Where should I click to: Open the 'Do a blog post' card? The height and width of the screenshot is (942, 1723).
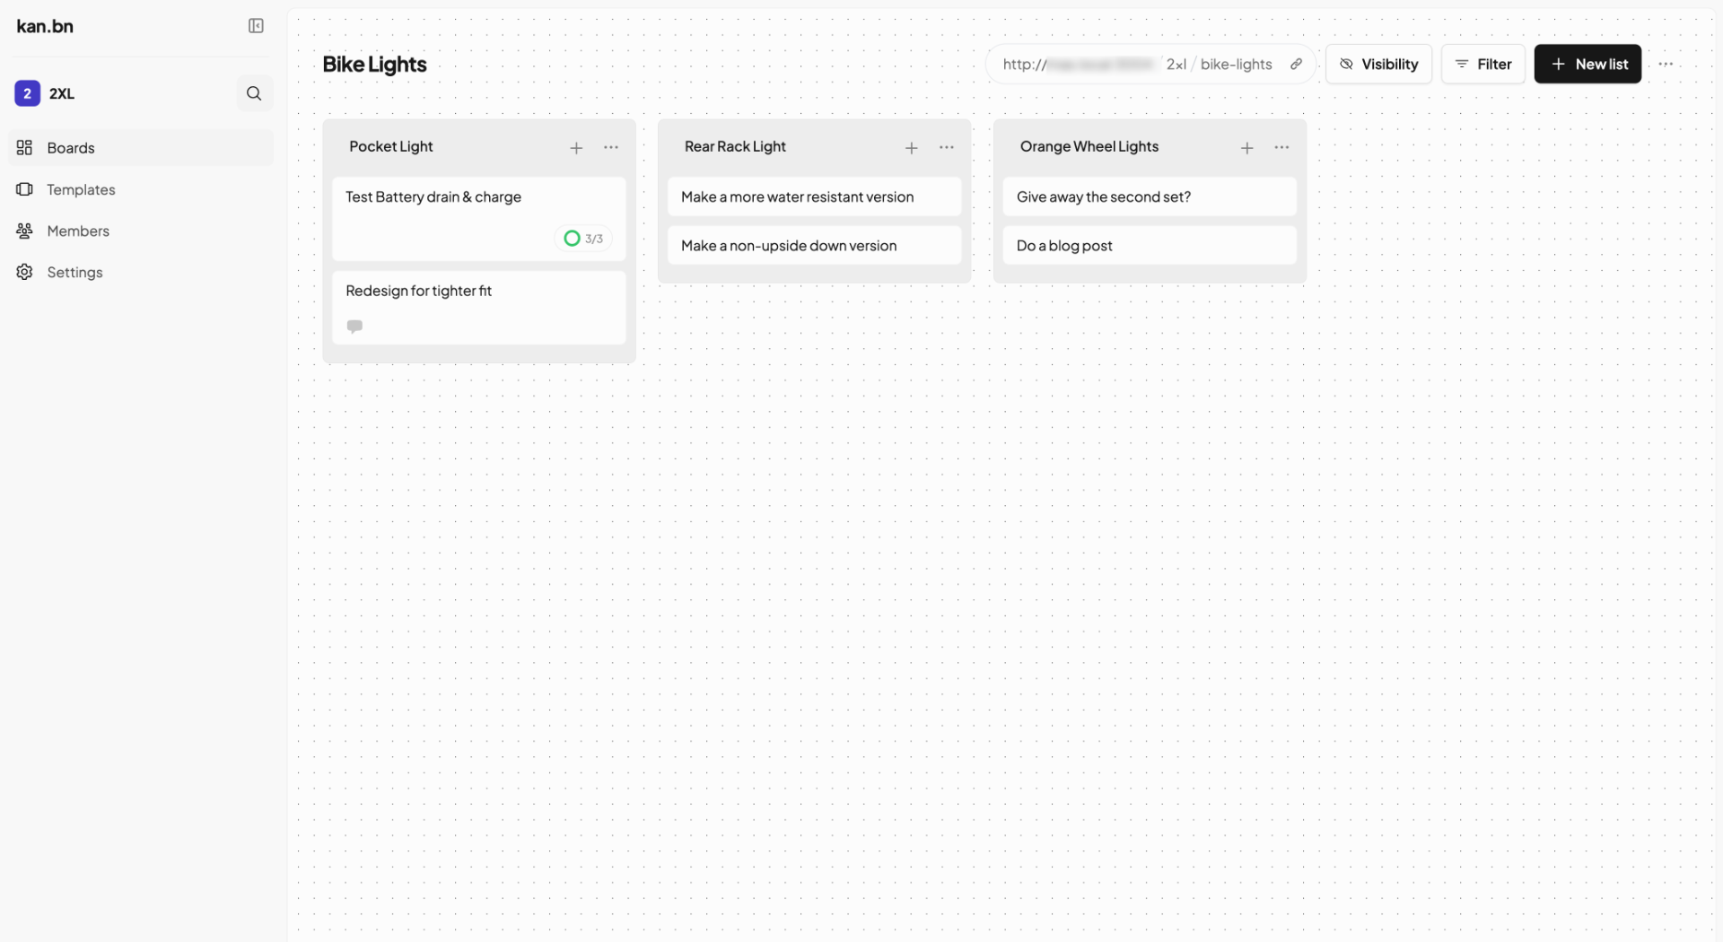point(1149,246)
